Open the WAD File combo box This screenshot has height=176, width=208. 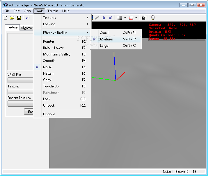coord(20,80)
